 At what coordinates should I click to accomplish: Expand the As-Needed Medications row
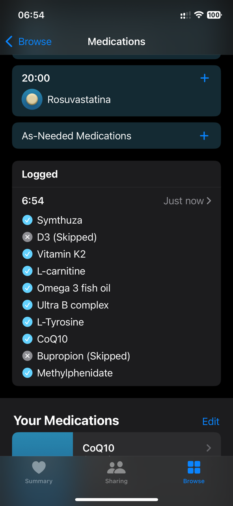[116, 136]
